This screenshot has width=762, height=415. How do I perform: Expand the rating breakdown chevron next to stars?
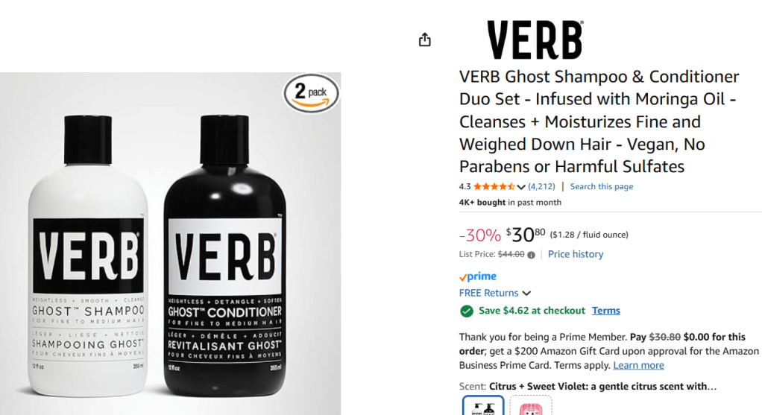point(521,187)
